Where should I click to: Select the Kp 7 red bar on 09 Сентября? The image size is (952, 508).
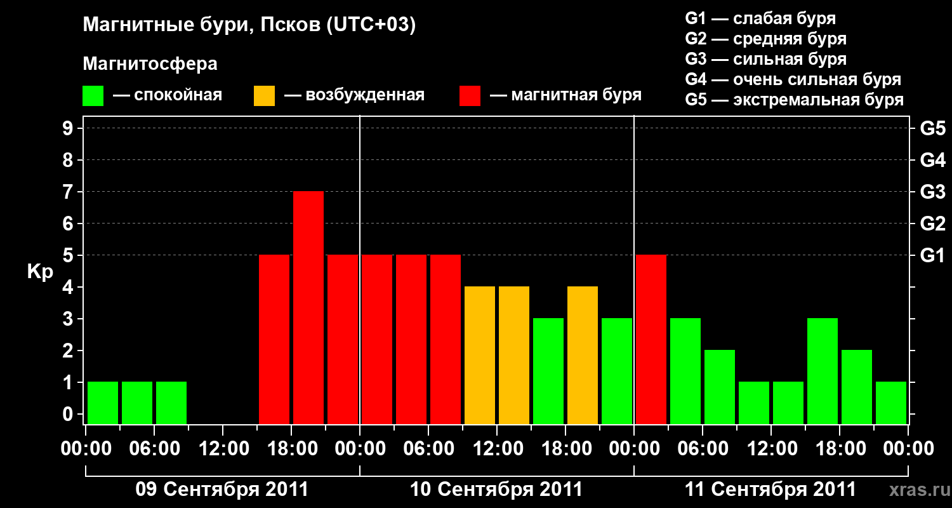click(308, 307)
